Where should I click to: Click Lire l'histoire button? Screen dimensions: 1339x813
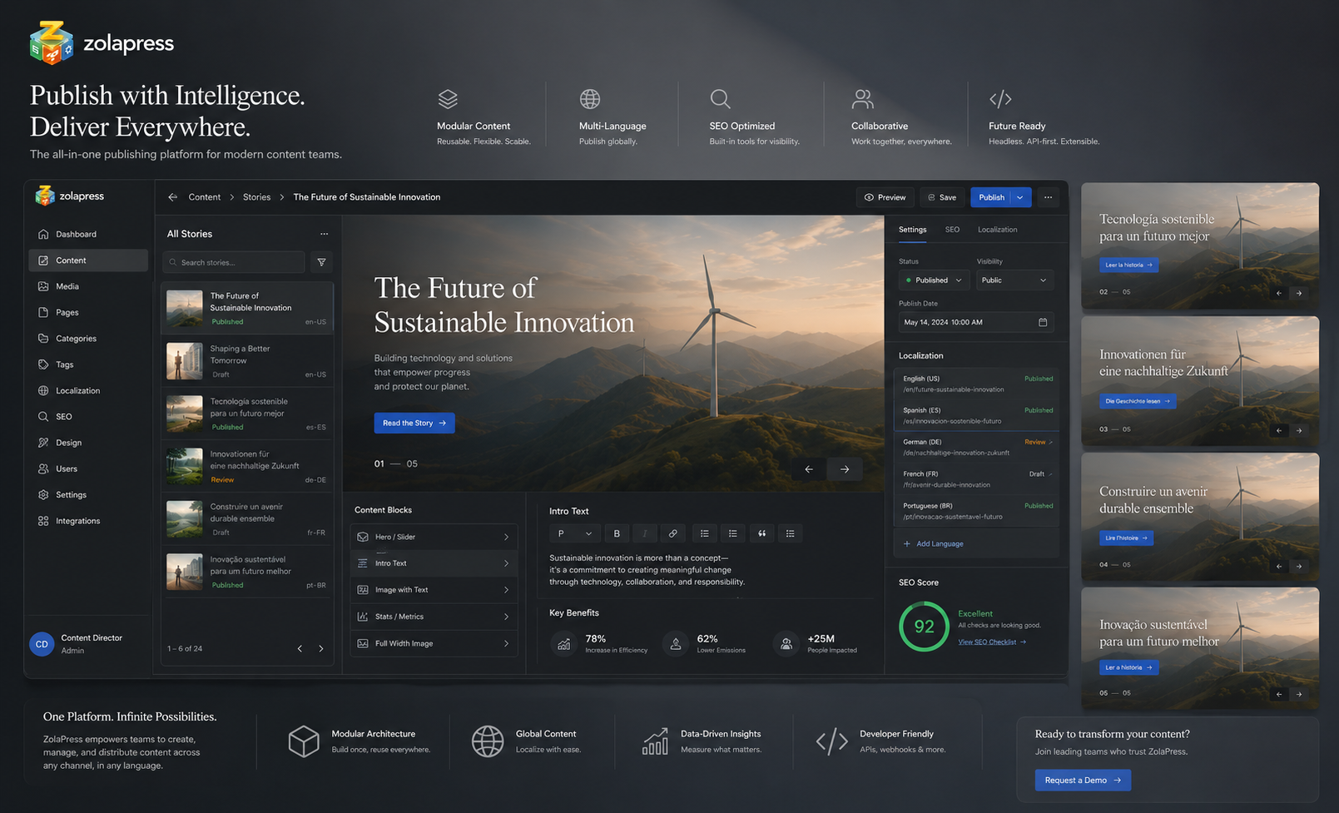pos(1127,538)
